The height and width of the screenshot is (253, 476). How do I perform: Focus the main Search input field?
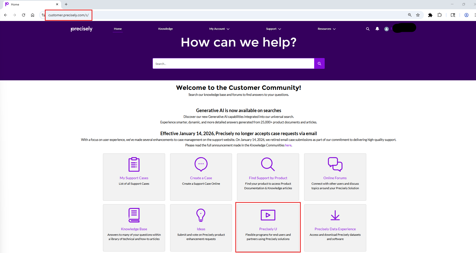(233, 64)
